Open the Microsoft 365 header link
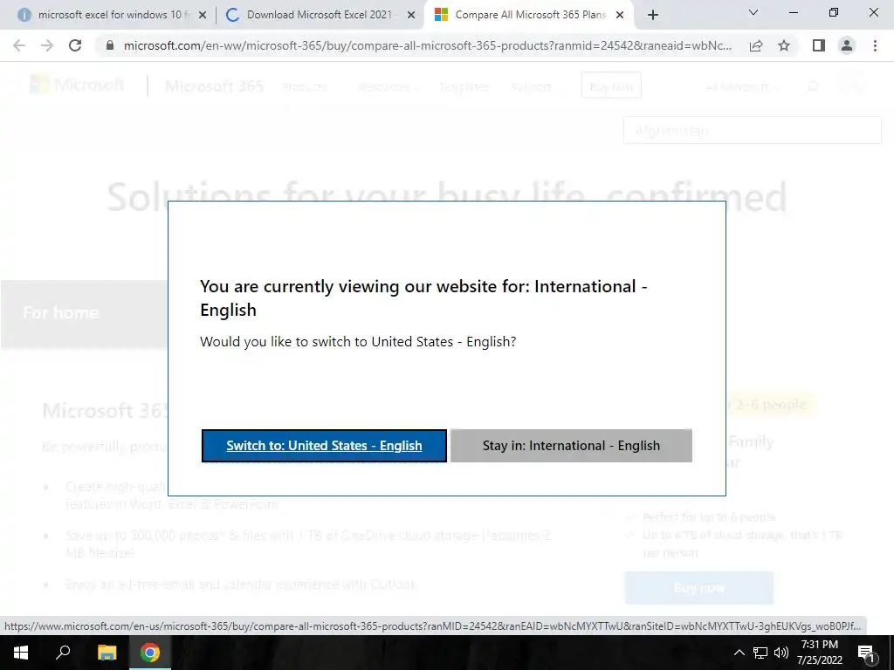The height and width of the screenshot is (670, 894). [x=215, y=86]
